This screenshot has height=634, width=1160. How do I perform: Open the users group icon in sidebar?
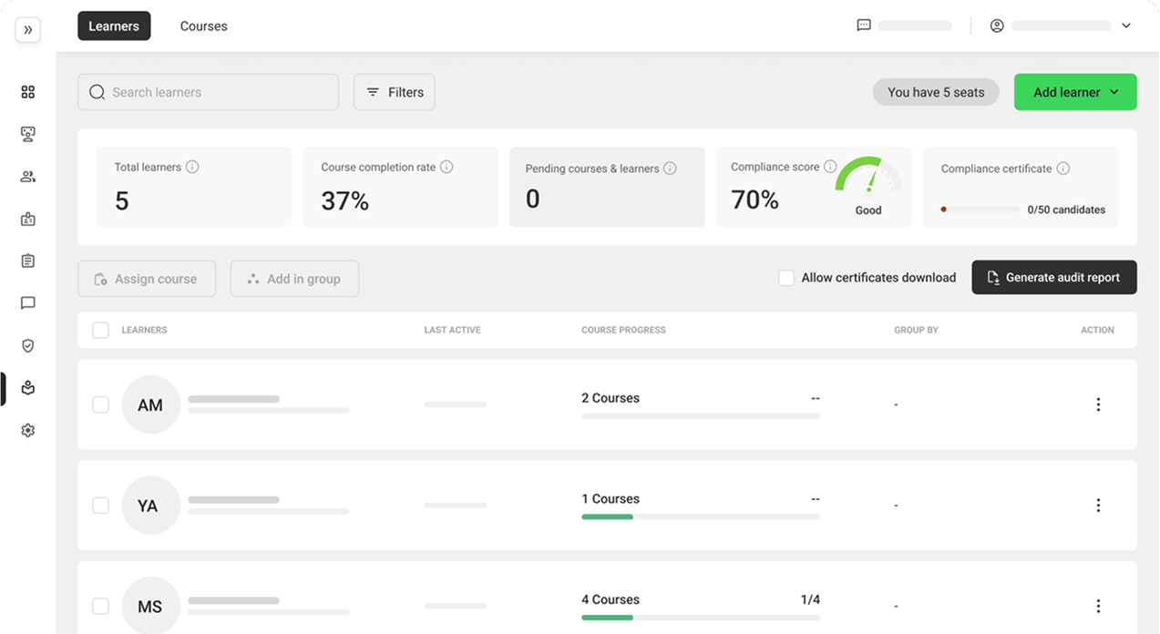tap(27, 177)
